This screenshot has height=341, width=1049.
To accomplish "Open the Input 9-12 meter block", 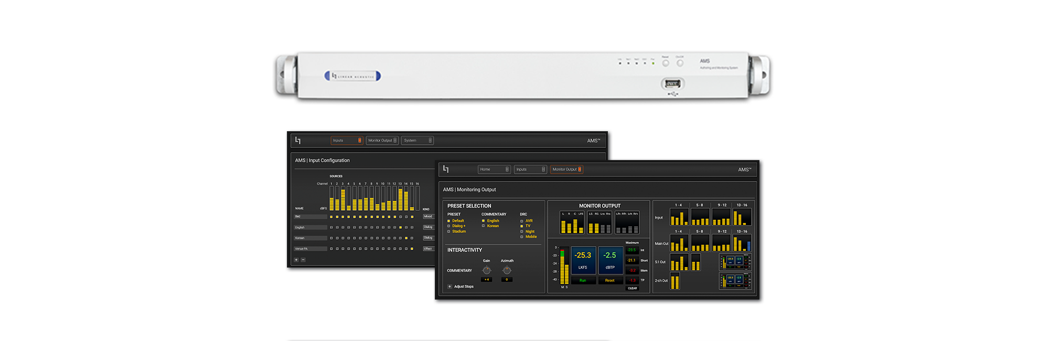I will click(x=721, y=217).
